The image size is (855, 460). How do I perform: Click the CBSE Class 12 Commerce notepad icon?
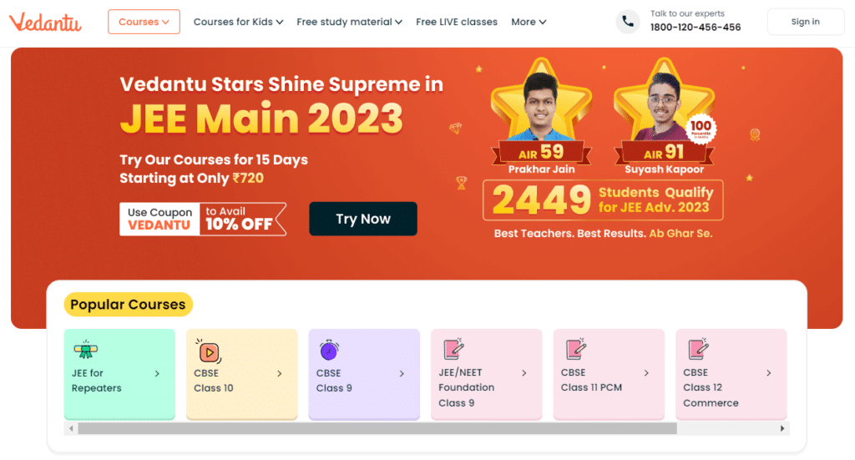(698, 349)
